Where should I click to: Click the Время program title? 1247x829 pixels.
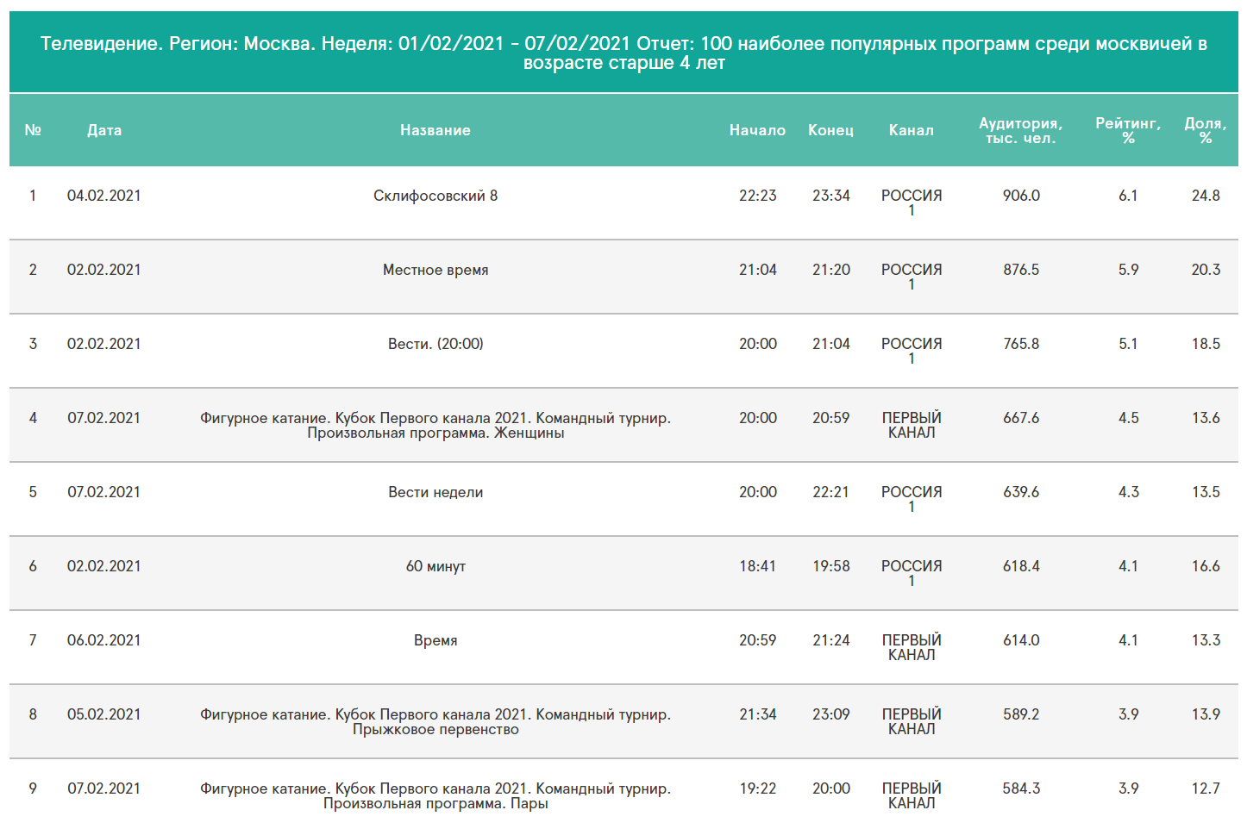pyautogui.click(x=435, y=640)
